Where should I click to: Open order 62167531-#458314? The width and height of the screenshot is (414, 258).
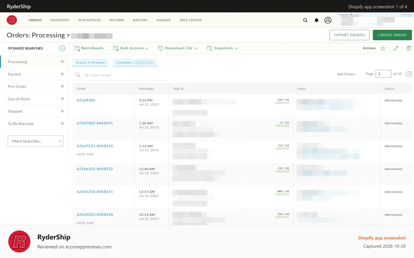tap(95, 146)
